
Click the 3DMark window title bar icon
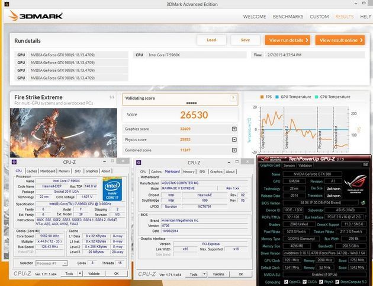click(x=7, y=4)
